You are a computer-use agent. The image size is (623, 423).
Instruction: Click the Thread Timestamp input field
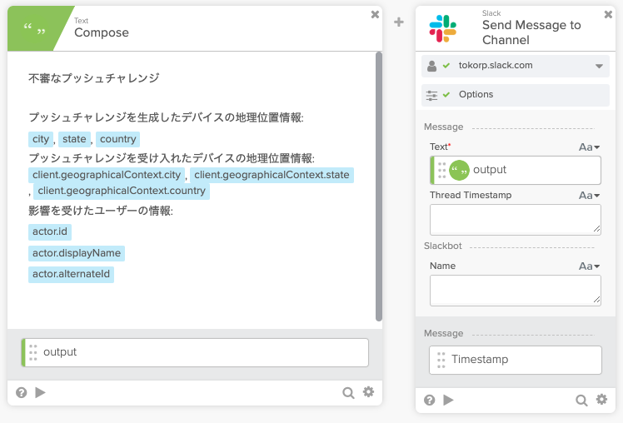click(x=515, y=219)
